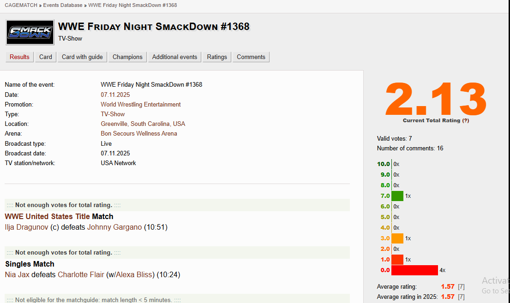Click the red 1.0 rating bar
Viewport: 510px width, 303px height.
(x=397, y=260)
